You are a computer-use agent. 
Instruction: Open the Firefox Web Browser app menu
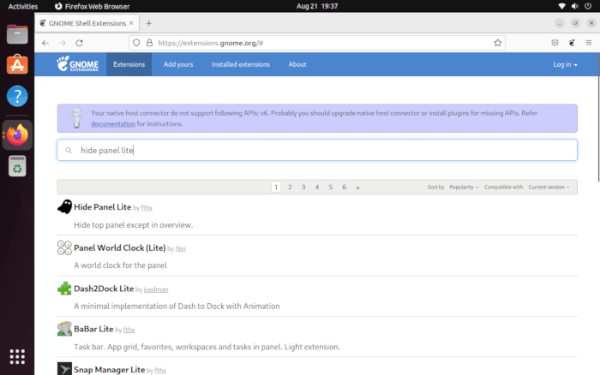pos(93,6)
